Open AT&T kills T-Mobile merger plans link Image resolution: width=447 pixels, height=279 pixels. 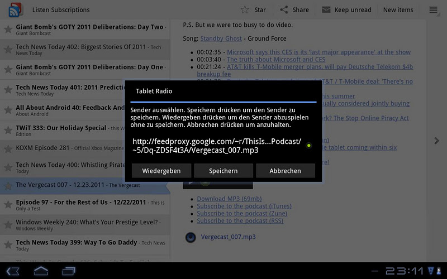tap(305, 70)
